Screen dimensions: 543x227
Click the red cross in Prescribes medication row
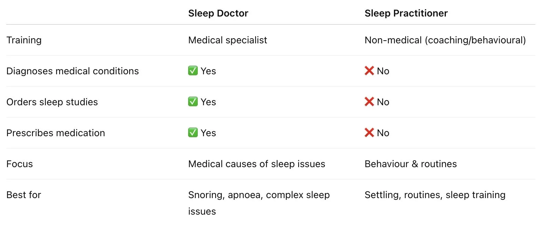point(369,133)
